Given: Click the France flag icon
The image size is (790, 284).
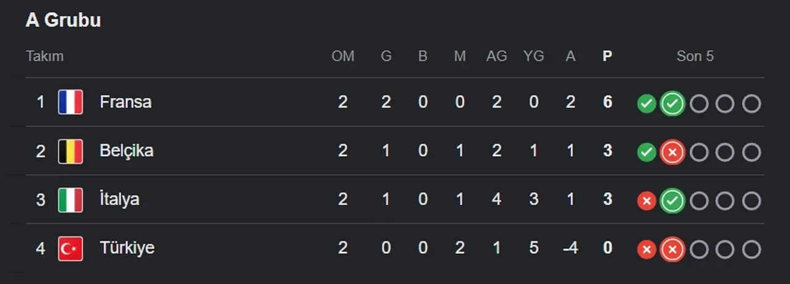Looking at the screenshot, I should point(70,102).
